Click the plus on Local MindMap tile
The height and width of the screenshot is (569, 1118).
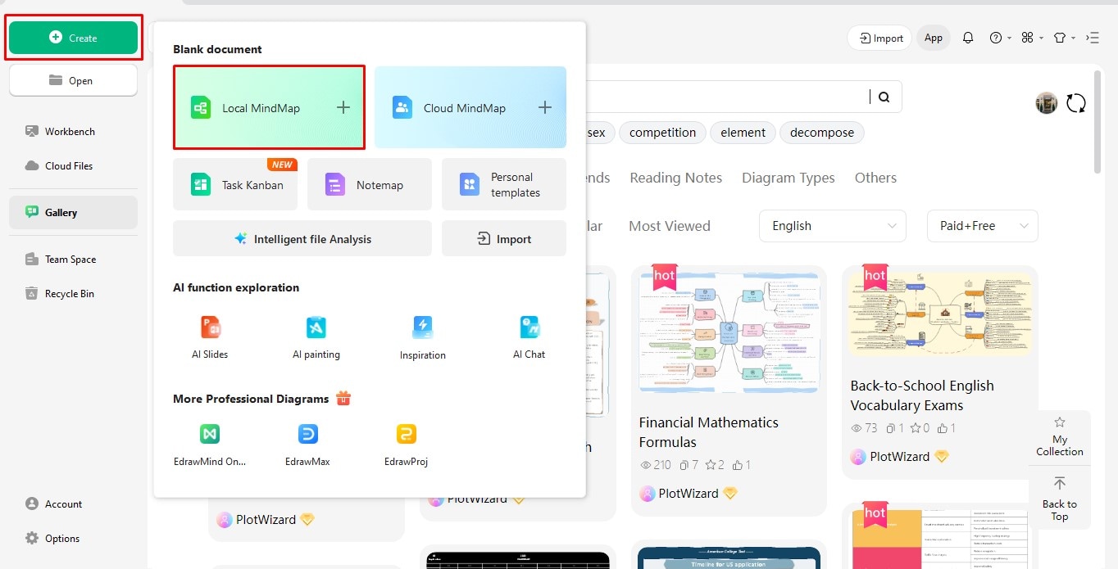[343, 107]
